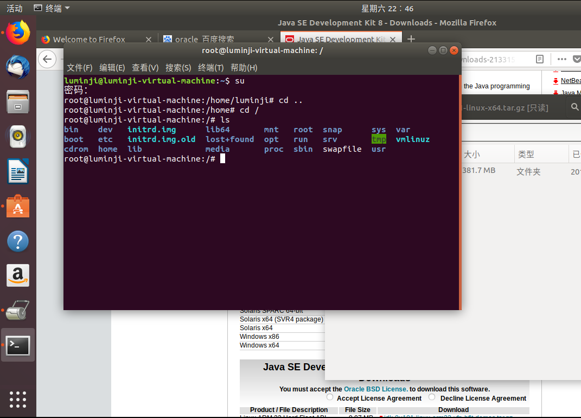
Task: Select Decline License Agreement radio button
Action: 432,397
